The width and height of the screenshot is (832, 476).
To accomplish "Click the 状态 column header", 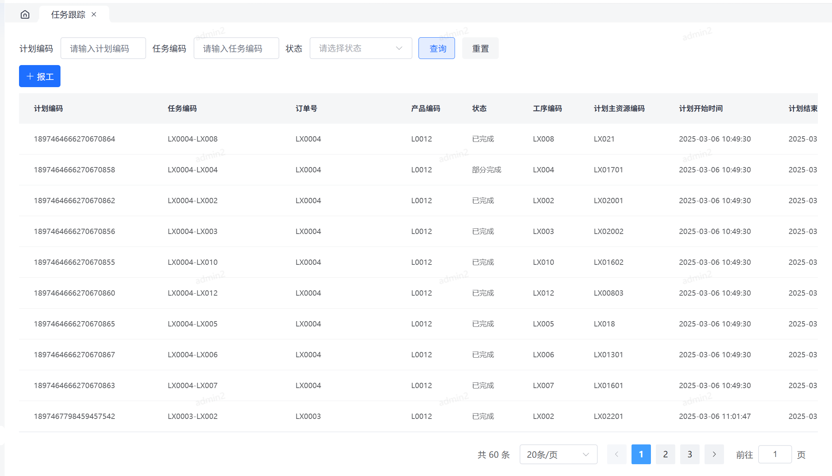I will pyautogui.click(x=479, y=108).
